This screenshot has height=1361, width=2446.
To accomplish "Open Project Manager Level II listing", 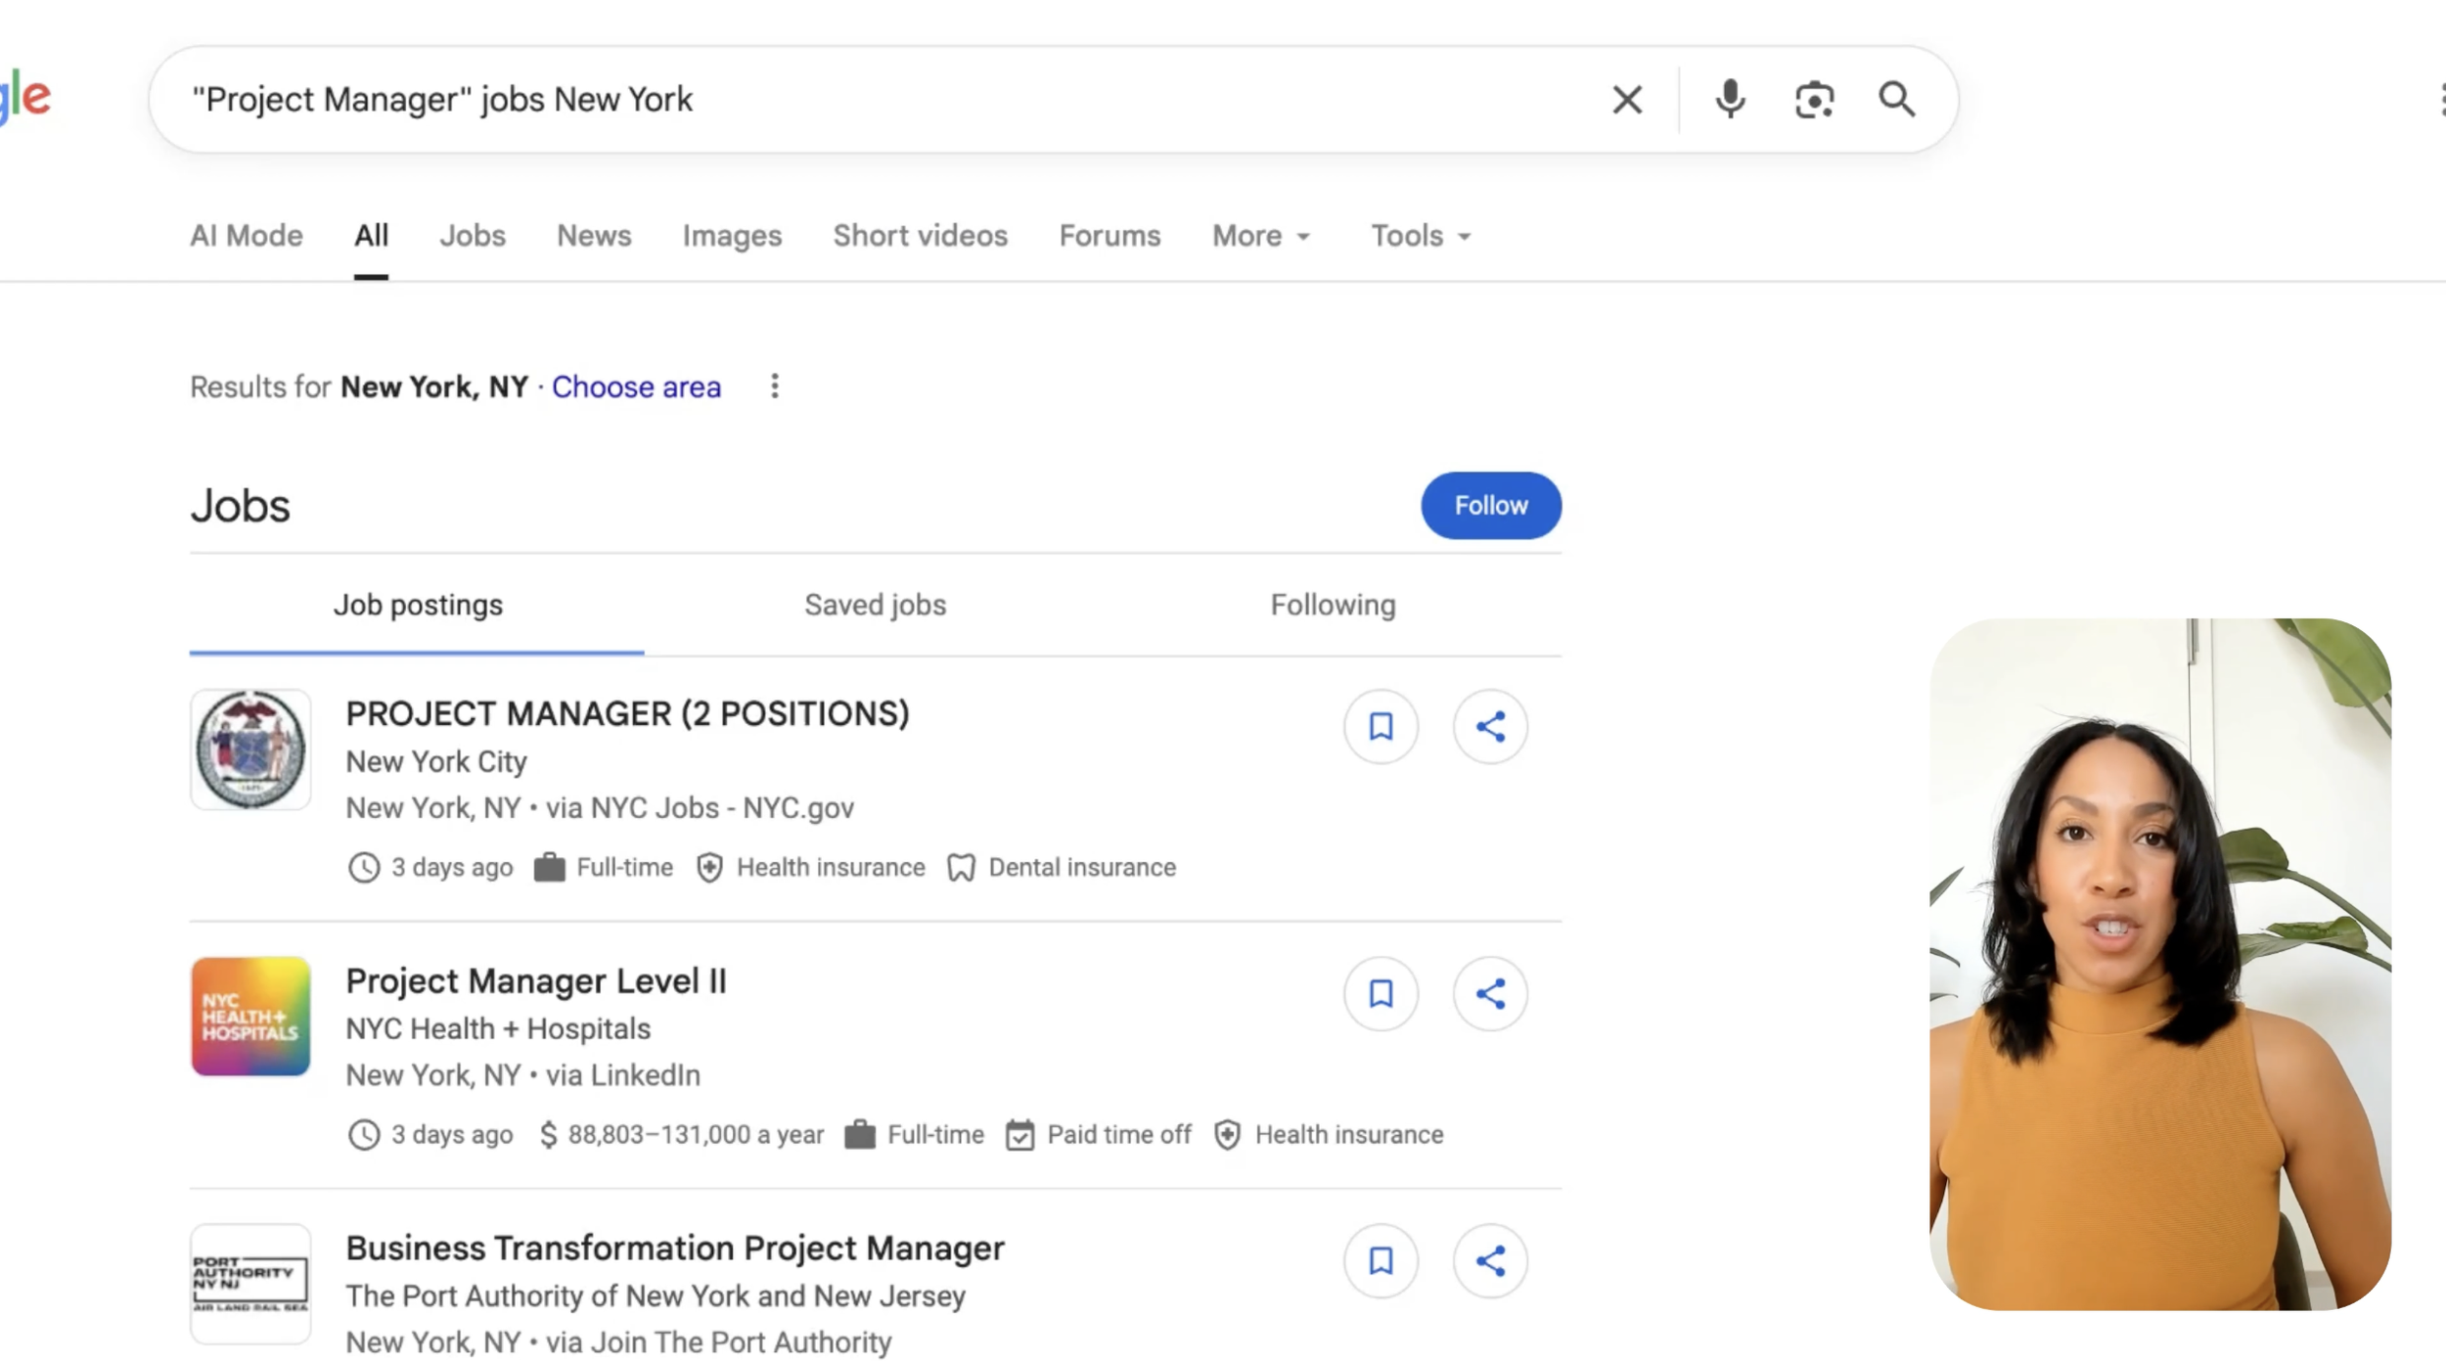I will pyautogui.click(x=536, y=980).
